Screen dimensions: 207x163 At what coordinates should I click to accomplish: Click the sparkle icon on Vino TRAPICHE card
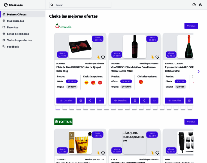[x=153, y=57]
